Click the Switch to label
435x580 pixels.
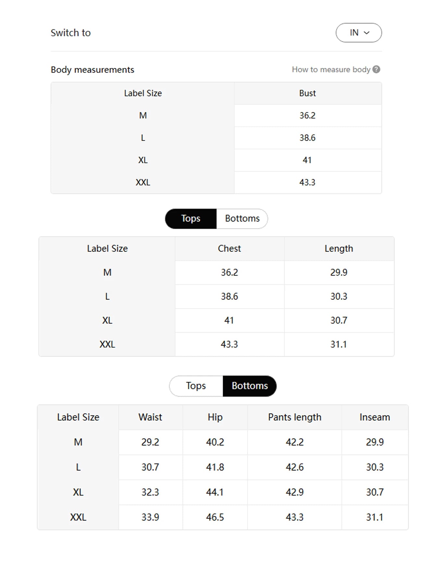71,33
